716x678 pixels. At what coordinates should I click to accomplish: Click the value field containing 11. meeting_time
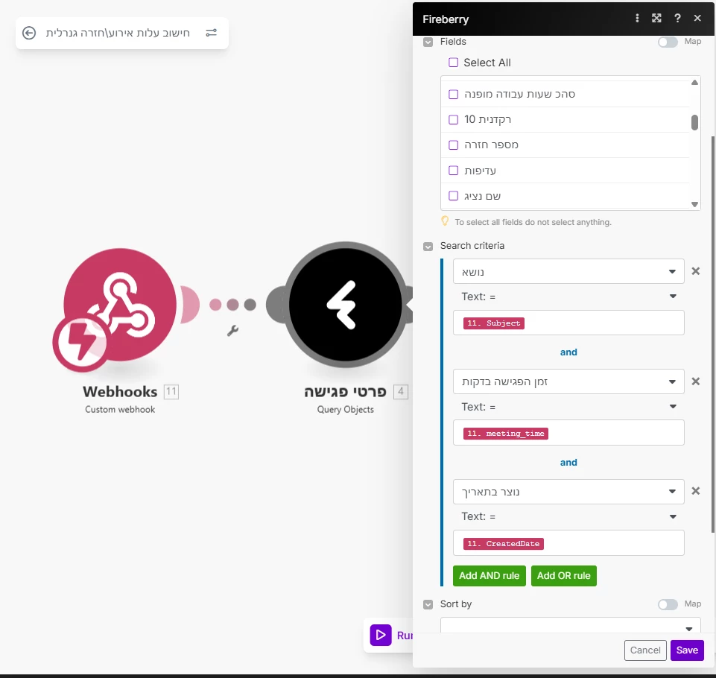(x=568, y=433)
